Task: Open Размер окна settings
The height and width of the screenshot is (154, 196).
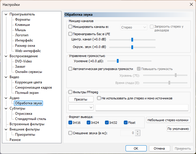Action: pos(25,46)
